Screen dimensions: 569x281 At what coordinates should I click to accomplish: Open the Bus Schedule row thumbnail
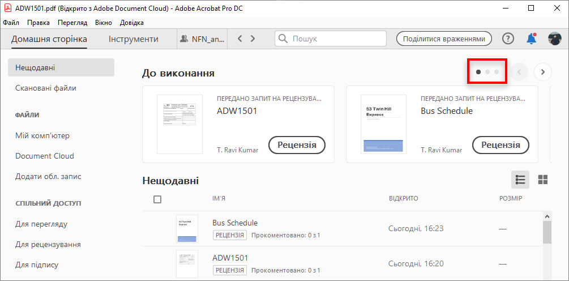(x=187, y=229)
